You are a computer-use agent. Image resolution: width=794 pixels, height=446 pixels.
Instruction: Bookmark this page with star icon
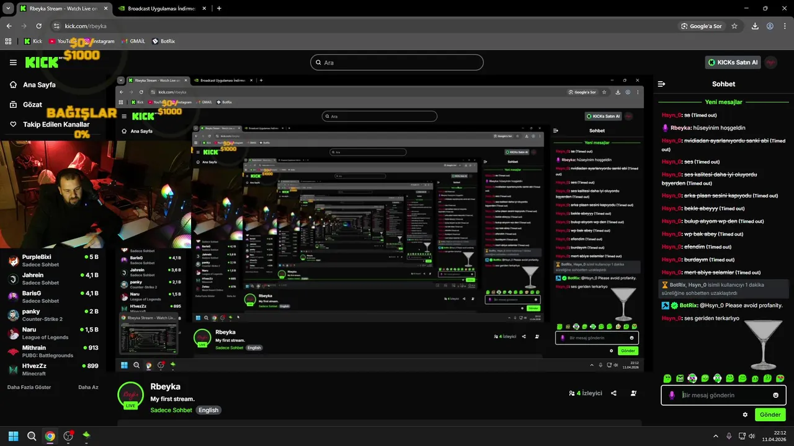734,26
